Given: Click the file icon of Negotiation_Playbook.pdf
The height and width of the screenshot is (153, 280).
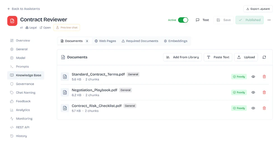Looking at the screenshot, I should (x=65, y=93).
